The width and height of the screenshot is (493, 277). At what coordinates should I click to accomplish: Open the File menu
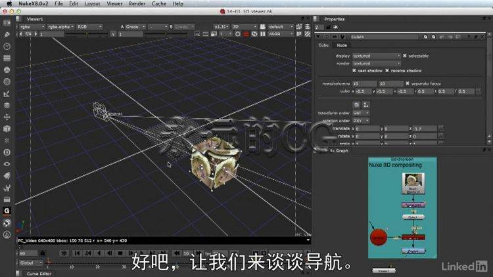59,4
